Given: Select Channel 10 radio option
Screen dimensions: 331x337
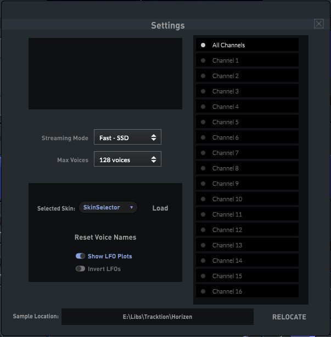Looking at the screenshot, I should (247, 199).
